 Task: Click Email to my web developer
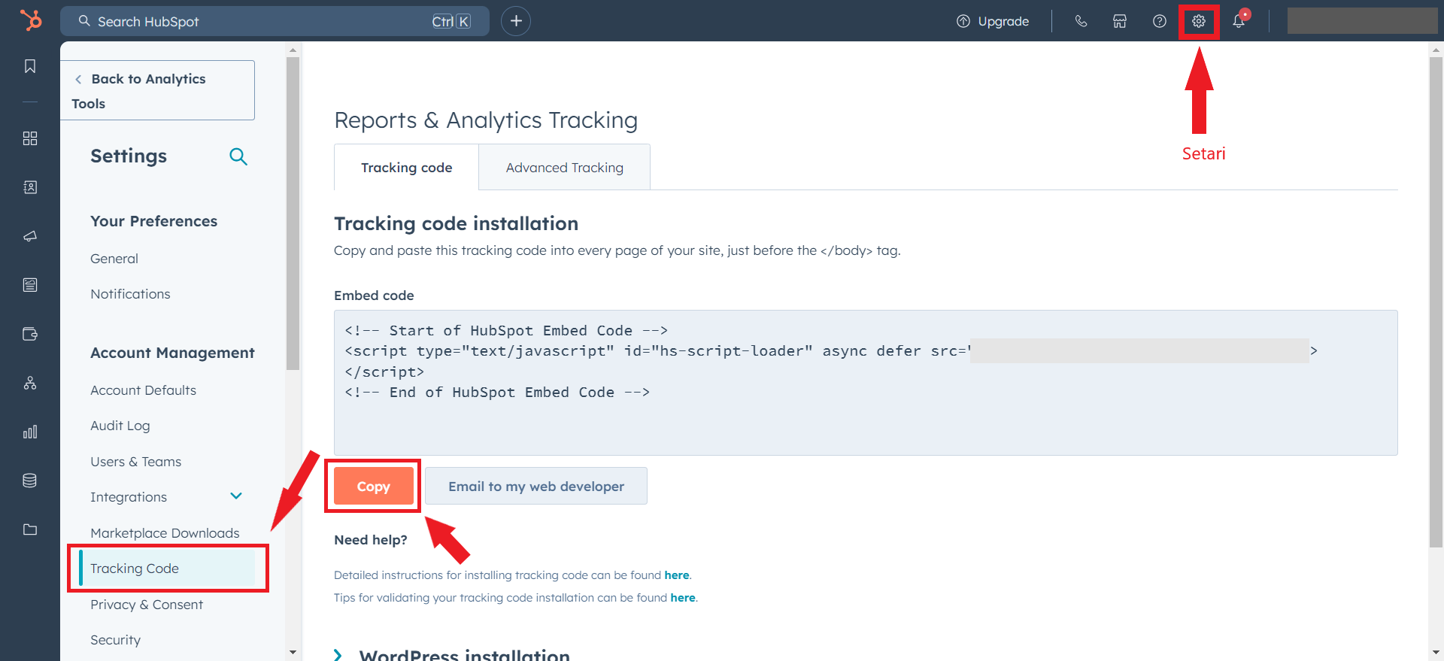point(536,487)
